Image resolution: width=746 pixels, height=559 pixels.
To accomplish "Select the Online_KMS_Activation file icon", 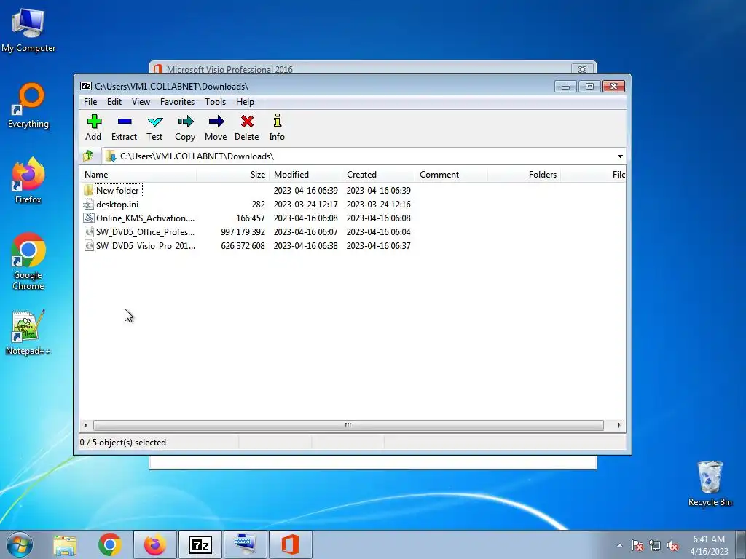I will [88, 218].
